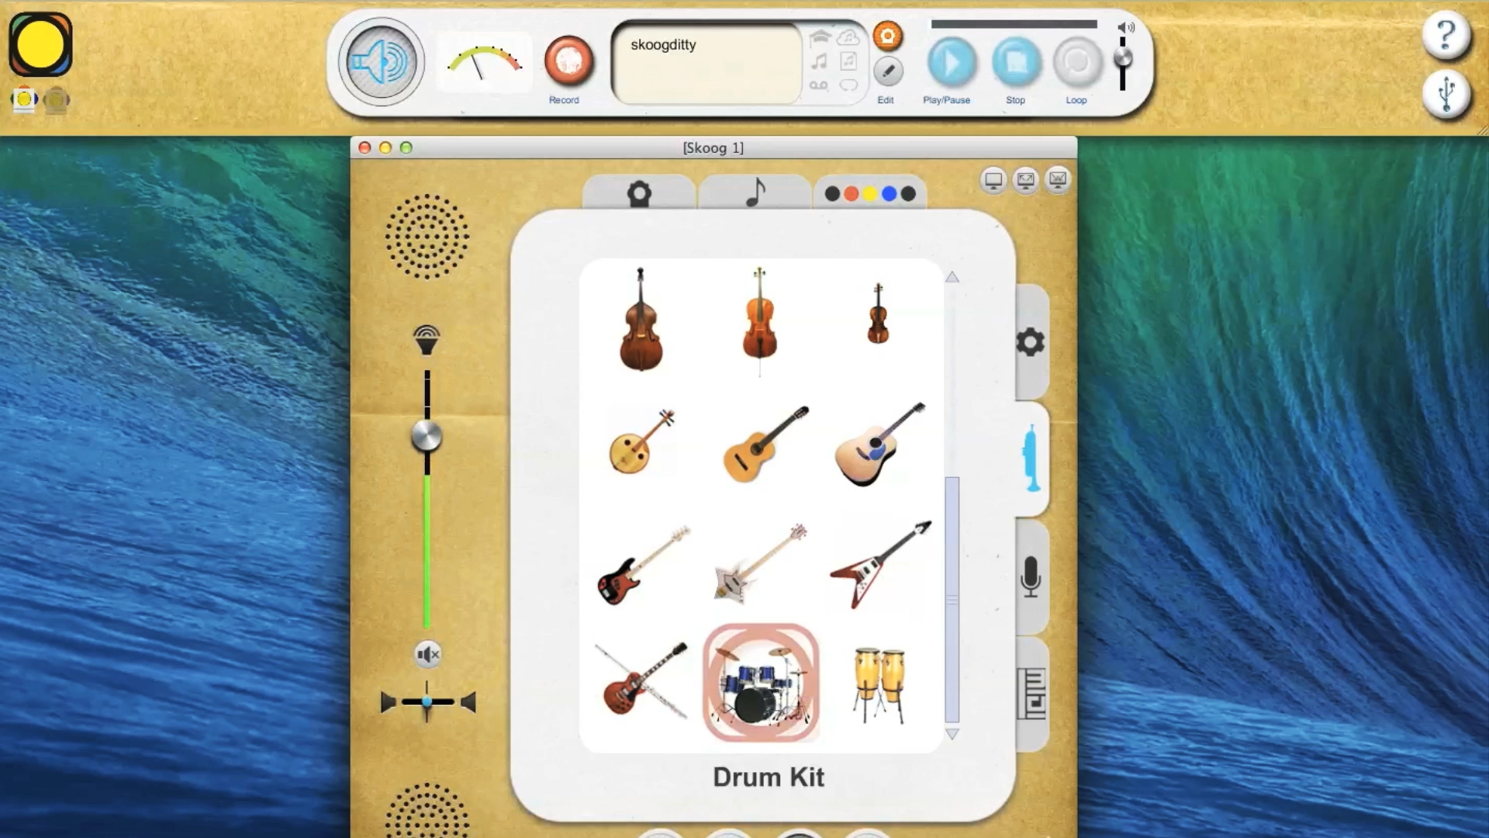1489x838 pixels.
Task: Open the colored dots tab
Action: (x=869, y=193)
